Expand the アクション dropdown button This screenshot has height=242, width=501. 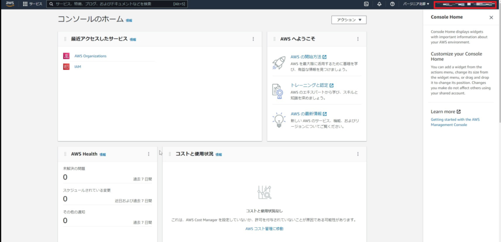(348, 20)
